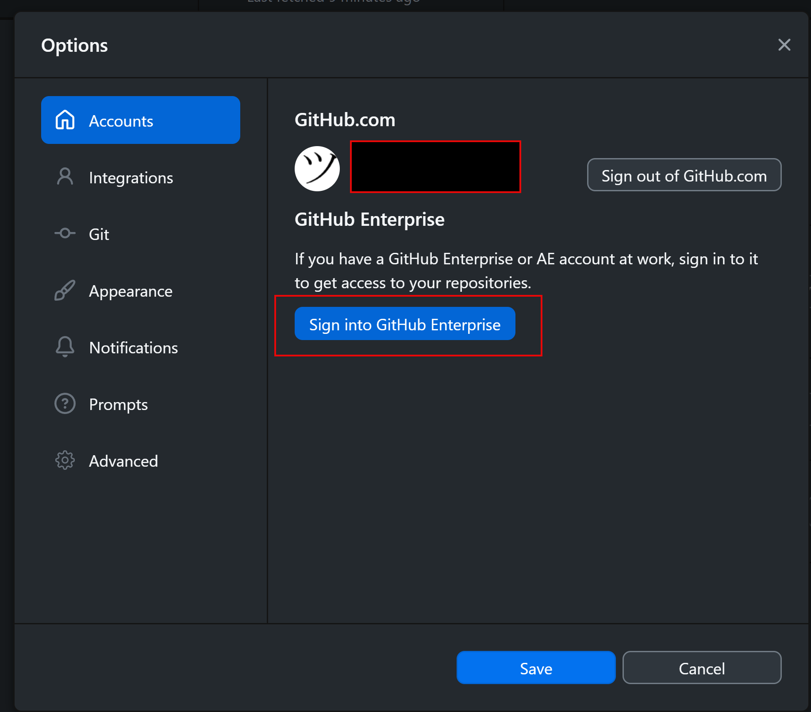Image resolution: width=811 pixels, height=712 pixels.
Task: Click the Options dialog title
Action: [74, 45]
